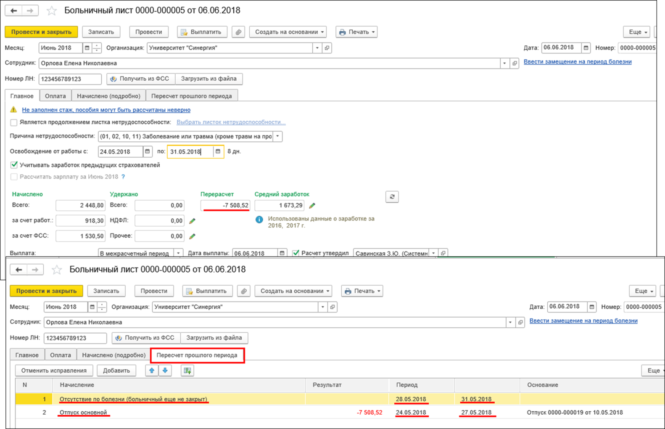This screenshot has width=665, height=429.
Task: Open Дата выплаты calendar picker
Action: (282, 253)
